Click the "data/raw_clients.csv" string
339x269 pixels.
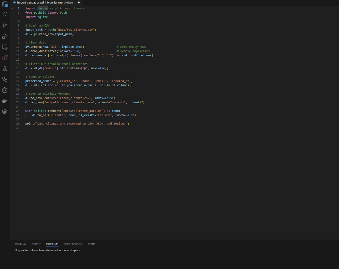(x=75, y=30)
